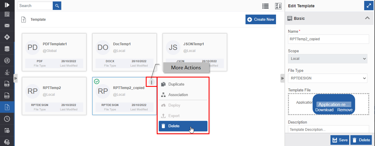Click the disabled Deploy menu item
375x146 pixels.
[x=183, y=105]
